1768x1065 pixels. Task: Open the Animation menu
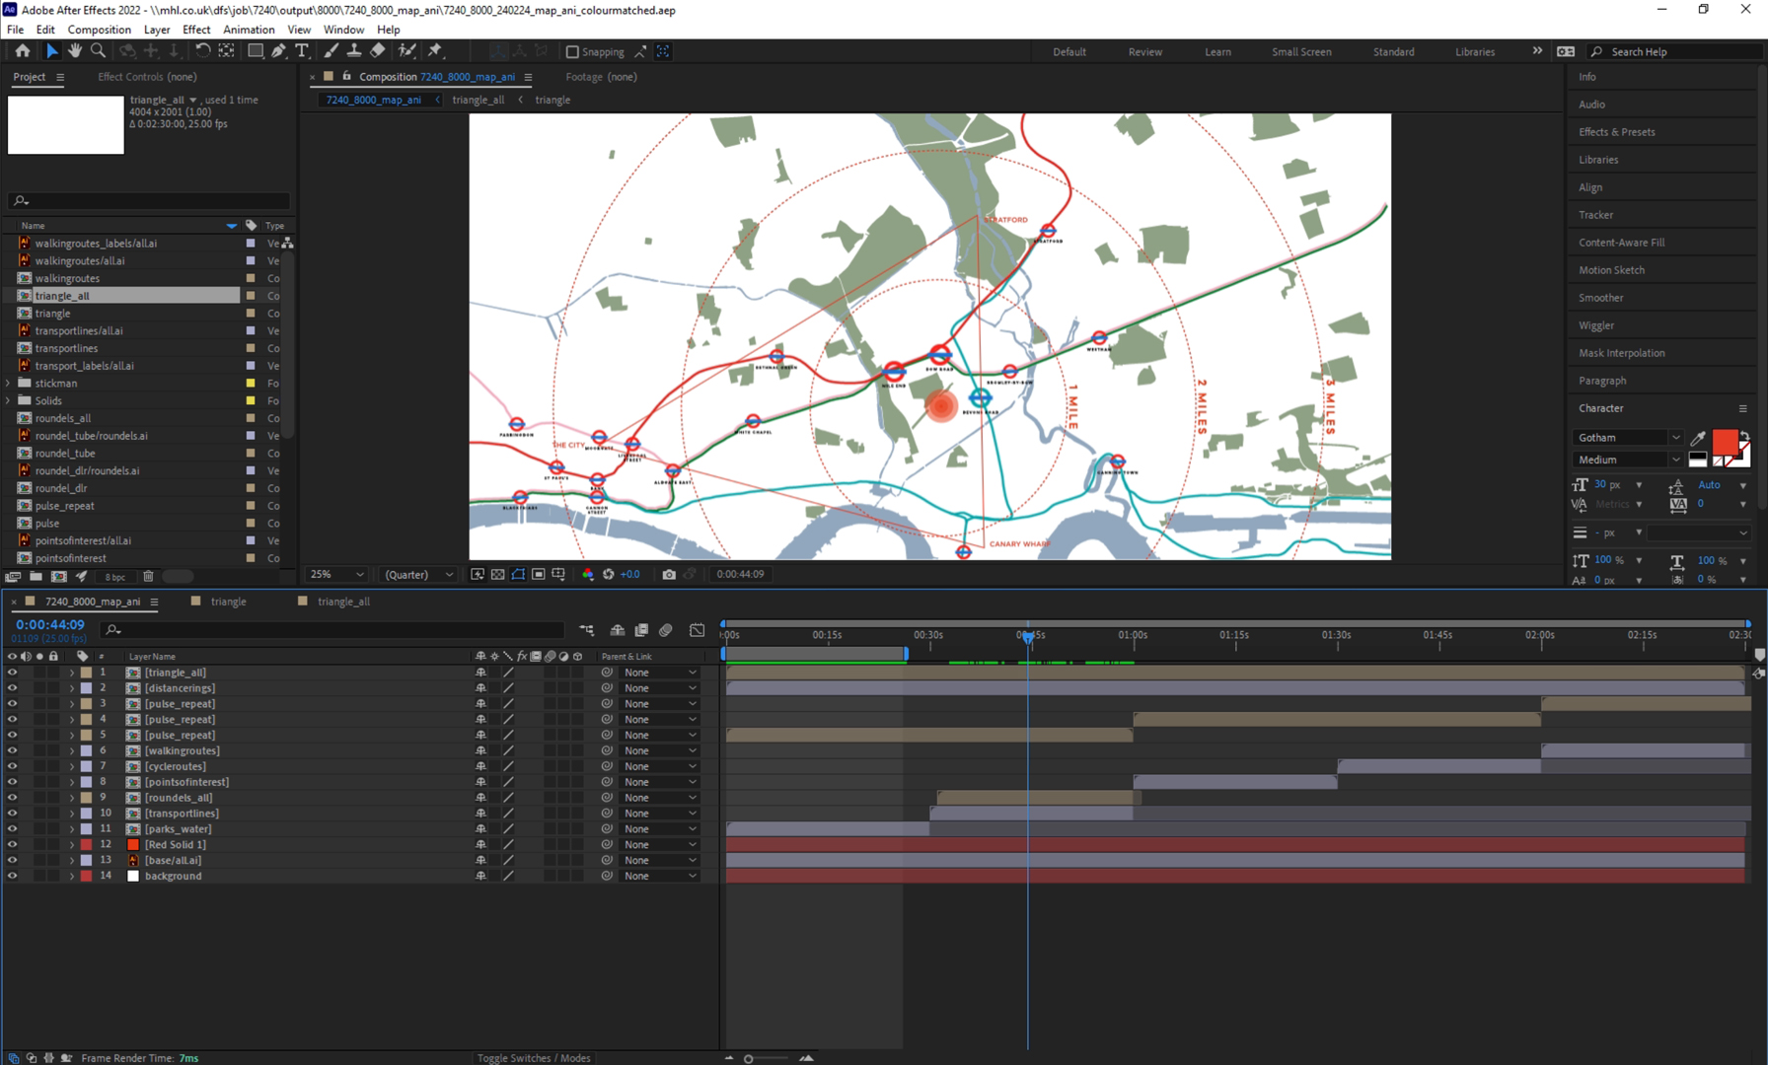click(x=249, y=30)
